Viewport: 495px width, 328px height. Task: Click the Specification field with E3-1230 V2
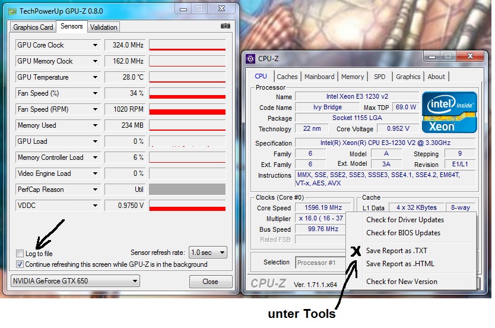click(385, 143)
